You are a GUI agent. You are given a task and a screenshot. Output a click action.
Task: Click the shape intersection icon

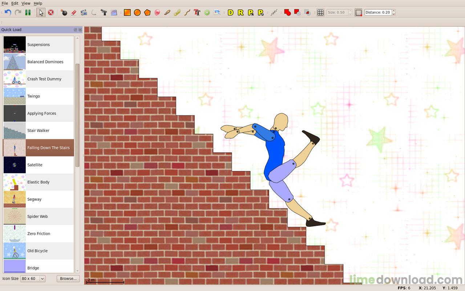[307, 12]
